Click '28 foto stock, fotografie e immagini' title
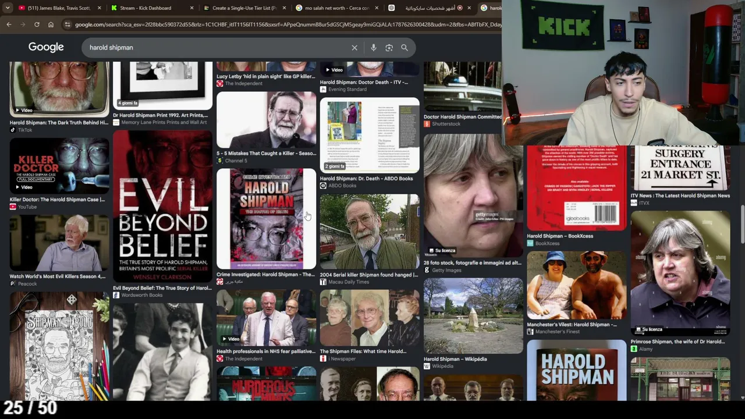The width and height of the screenshot is (745, 419). pyautogui.click(x=472, y=263)
